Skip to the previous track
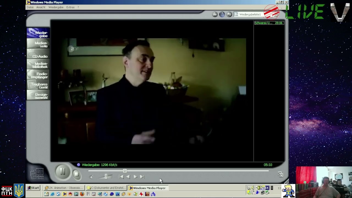This screenshot has height=198, width=352. [121, 177]
